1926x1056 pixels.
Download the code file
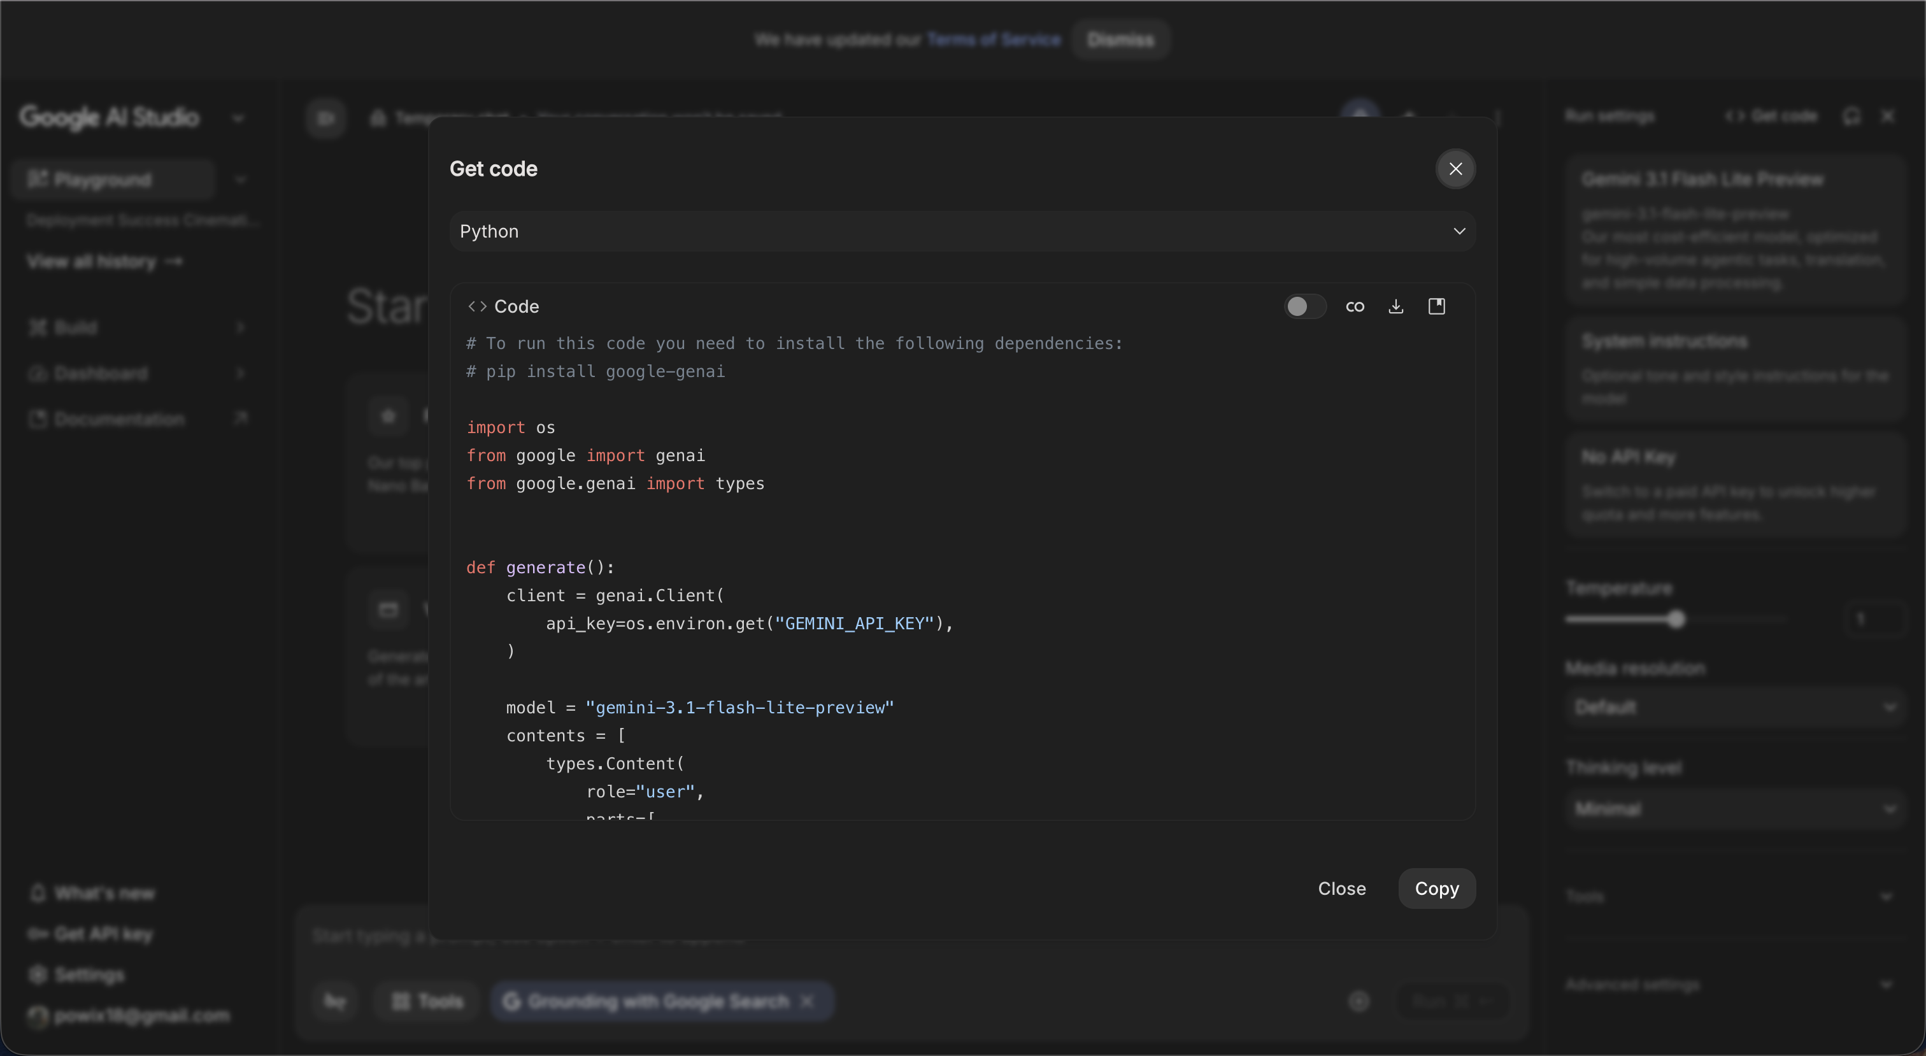[1396, 306]
